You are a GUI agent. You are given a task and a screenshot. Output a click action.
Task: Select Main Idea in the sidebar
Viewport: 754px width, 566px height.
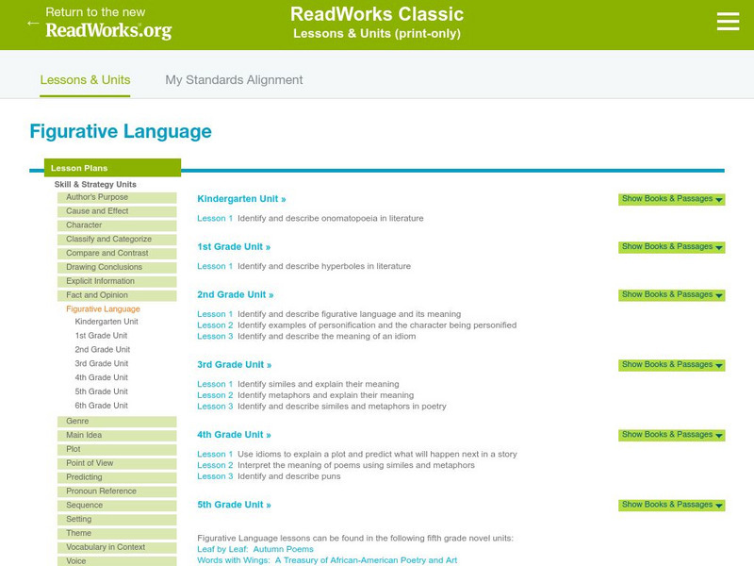pos(117,436)
